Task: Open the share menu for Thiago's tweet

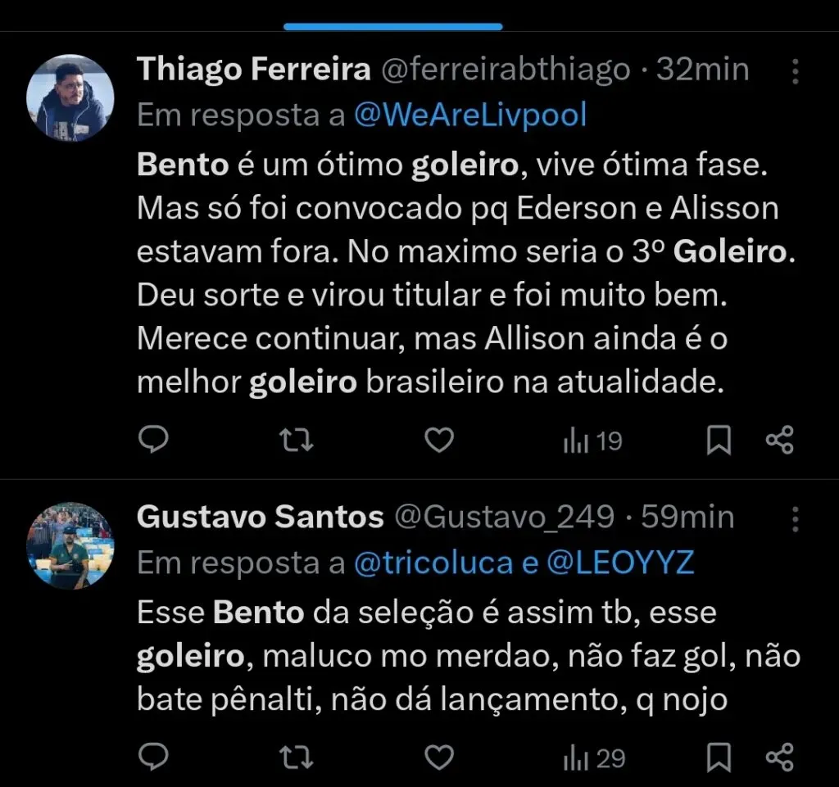Action: point(780,440)
